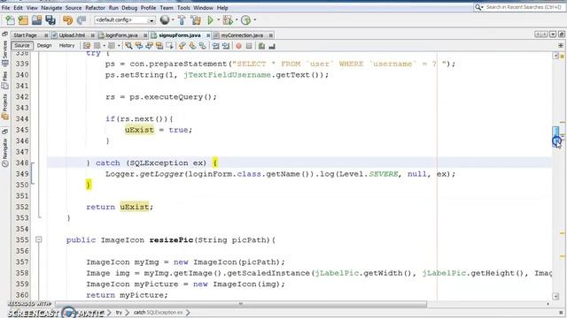The height and width of the screenshot is (318, 567).
Task: Close the signupform.java tab
Action: (x=208, y=35)
